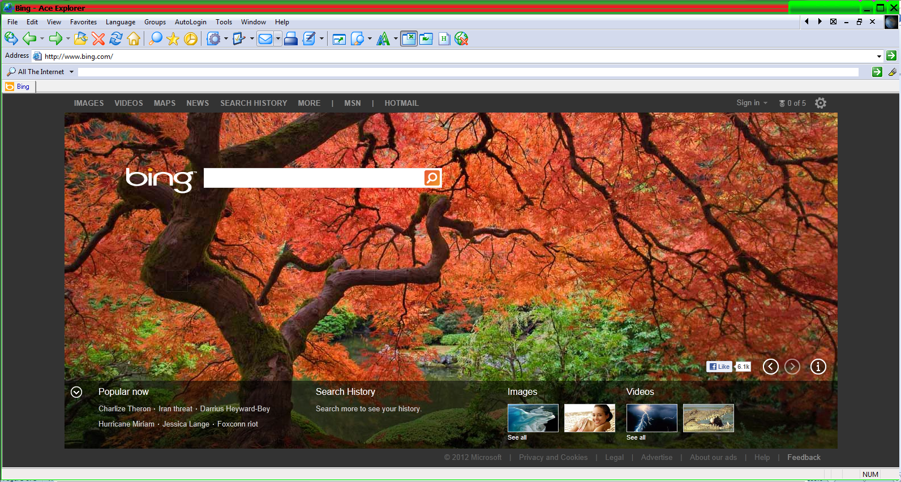Image resolution: width=901 pixels, height=482 pixels.
Task: Collapse the Popular now section chevron
Action: pos(76,392)
